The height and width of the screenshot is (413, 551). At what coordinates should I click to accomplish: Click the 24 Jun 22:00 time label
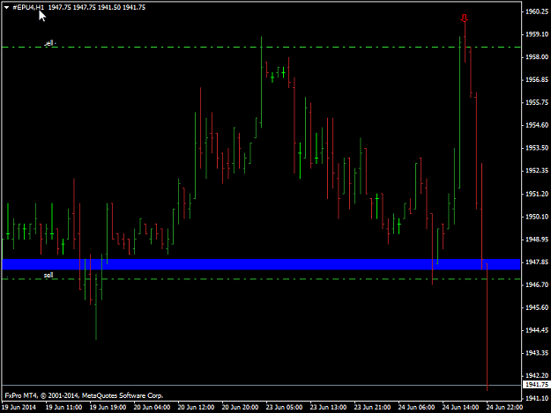click(x=504, y=408)
